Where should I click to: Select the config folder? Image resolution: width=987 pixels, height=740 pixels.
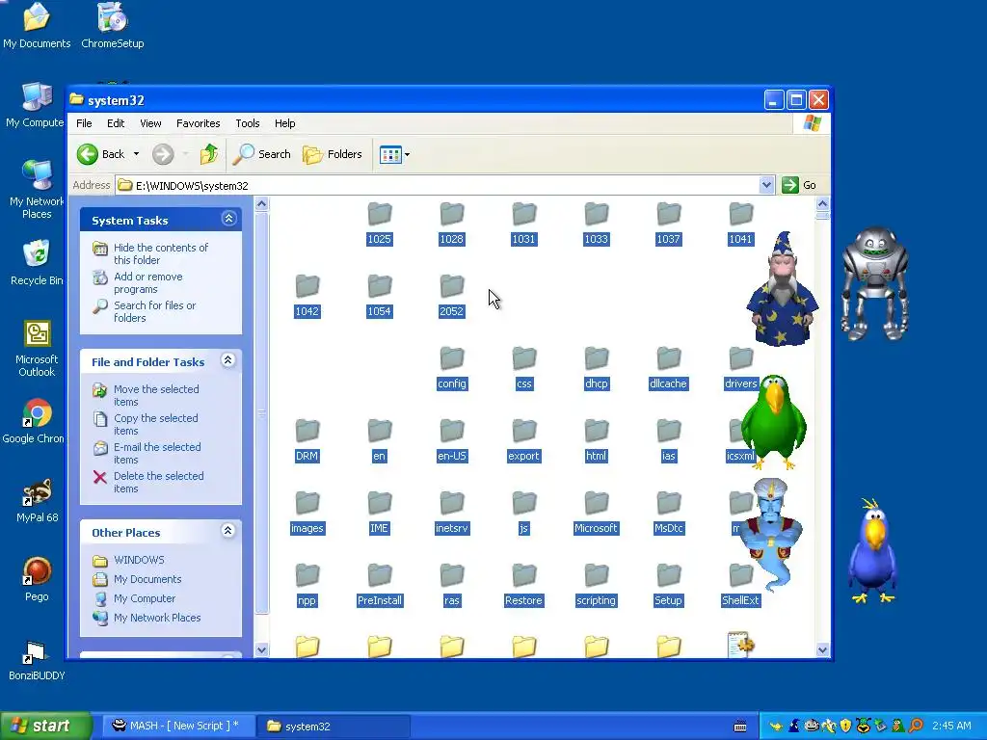coord(452,368)
